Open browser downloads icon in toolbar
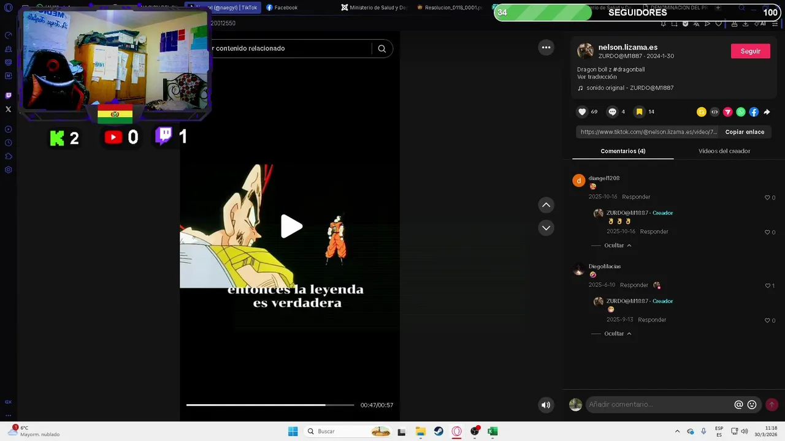Viewport: 785px width, 441px height. [745, 23]
